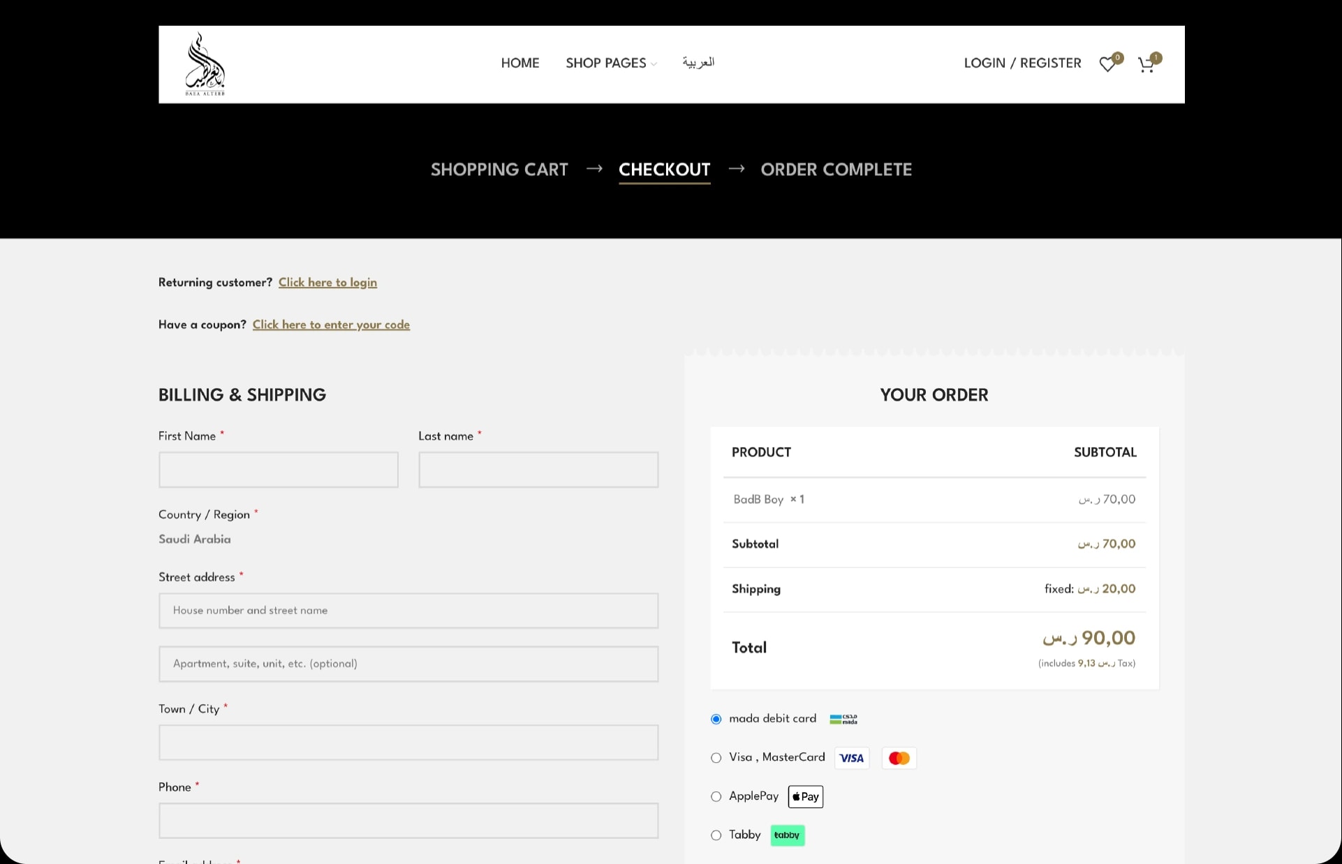Click the Apple Pay logo
The width and height of the screenshot is (1342, 864).
click(x=806, y=796)
